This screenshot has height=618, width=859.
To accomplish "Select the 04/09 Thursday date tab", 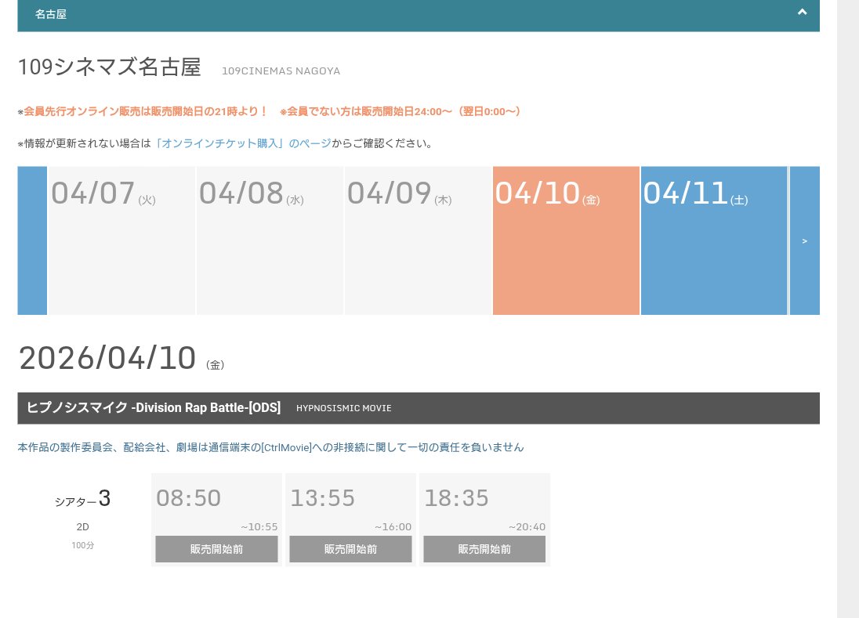I will click(x=419, y=240).
